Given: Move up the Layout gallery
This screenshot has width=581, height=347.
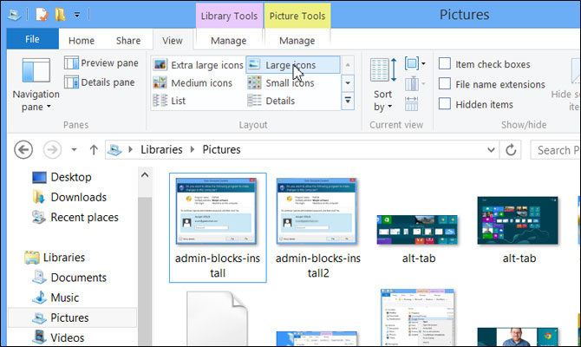Looking at the screenshot, I should 348,65.
